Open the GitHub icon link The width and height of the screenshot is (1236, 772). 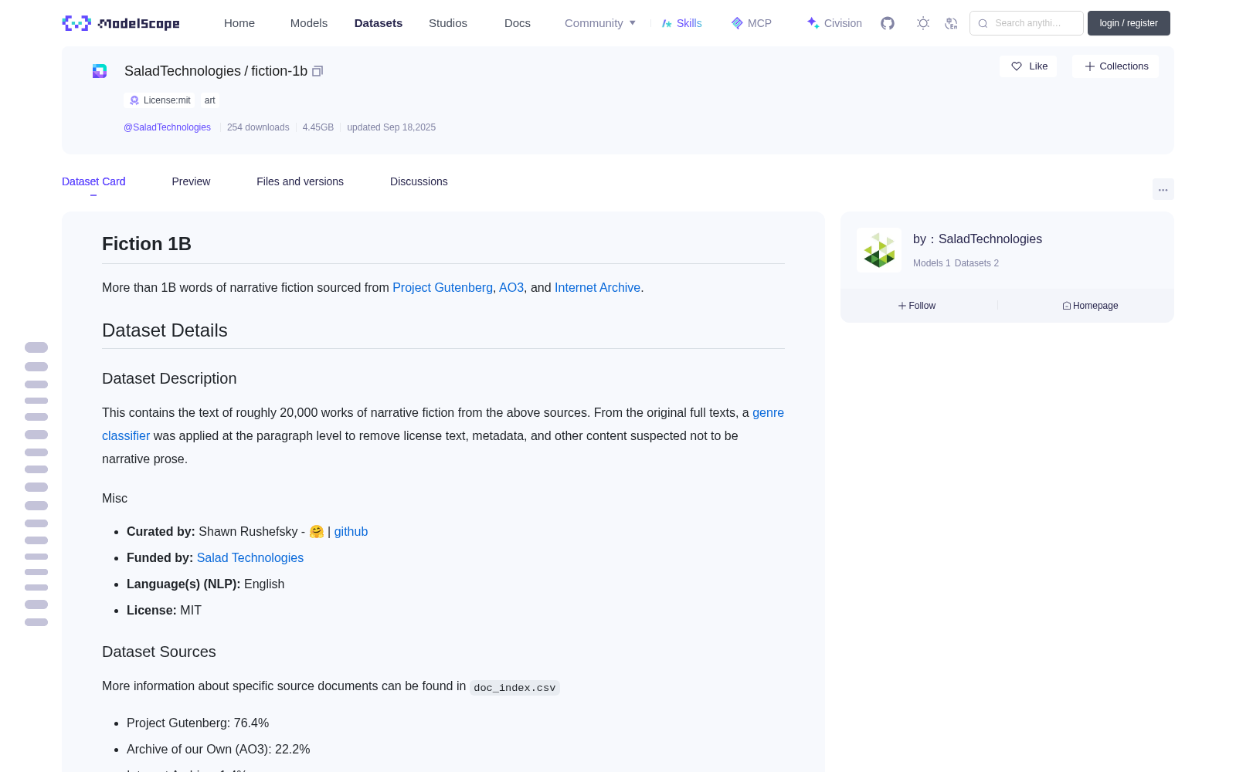[x=888, y=23]
